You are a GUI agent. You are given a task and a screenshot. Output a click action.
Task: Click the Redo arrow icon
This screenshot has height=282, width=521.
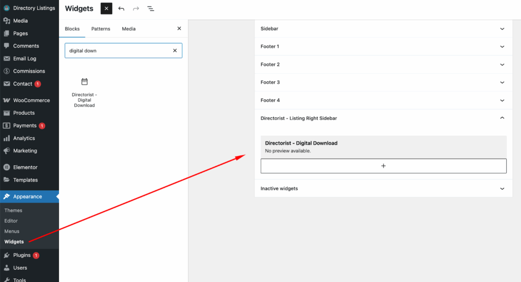pyautogui.click(x=136, y=9)
